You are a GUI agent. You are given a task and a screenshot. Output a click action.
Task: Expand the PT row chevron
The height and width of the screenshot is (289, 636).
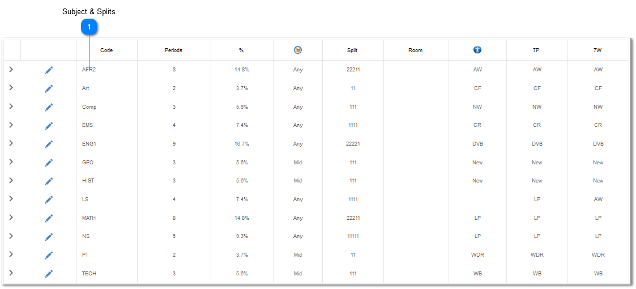[x=11, y=254]
